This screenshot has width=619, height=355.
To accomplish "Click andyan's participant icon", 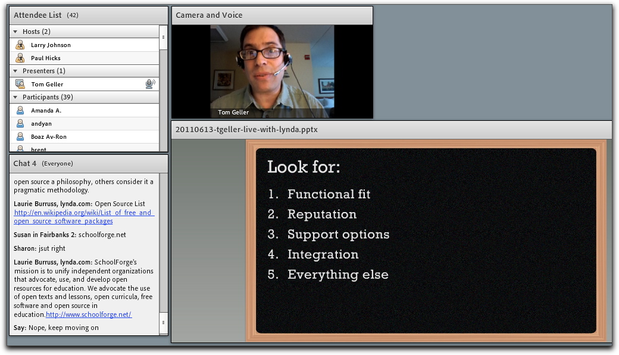I will (20, 124).
